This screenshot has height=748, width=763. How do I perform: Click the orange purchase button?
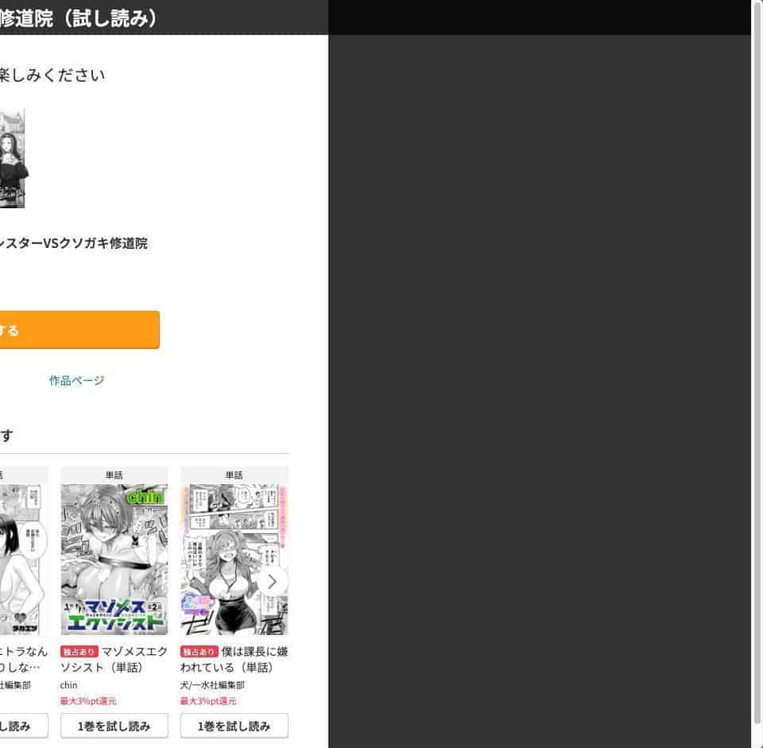[x=79, y=329]
